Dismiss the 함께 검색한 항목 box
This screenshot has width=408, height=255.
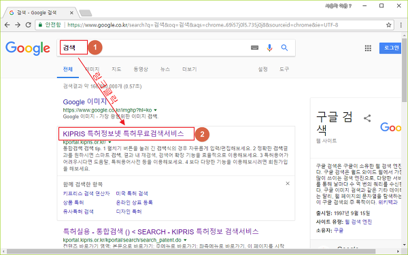point(288,184)
